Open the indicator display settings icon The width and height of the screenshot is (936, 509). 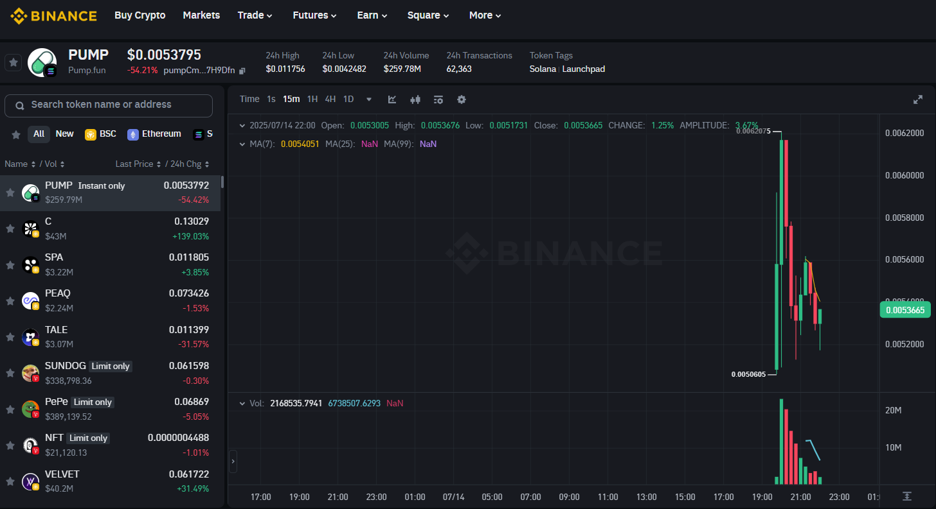tap(438, 99)
